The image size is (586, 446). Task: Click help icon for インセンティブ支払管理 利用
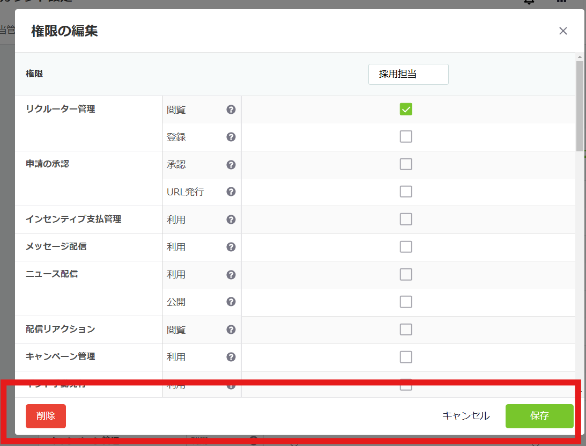[x=231, y=220]
